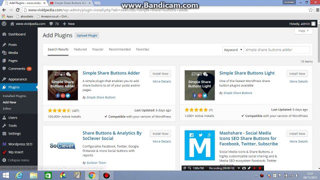Screen dimensions: 320x180
Task: Open Installed Plugins submenu
Action: (14, 96)
